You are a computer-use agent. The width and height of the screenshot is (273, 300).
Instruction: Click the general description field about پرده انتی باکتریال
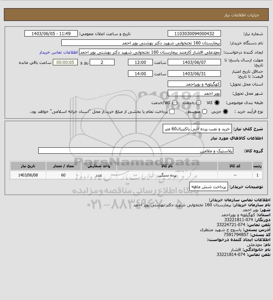(197, 129)
